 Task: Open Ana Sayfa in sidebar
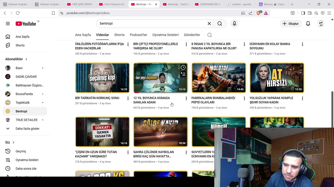click(25, 37)
